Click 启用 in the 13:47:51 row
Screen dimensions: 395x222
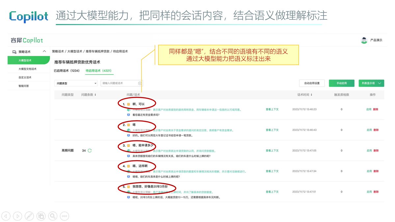tap(369, 192)
